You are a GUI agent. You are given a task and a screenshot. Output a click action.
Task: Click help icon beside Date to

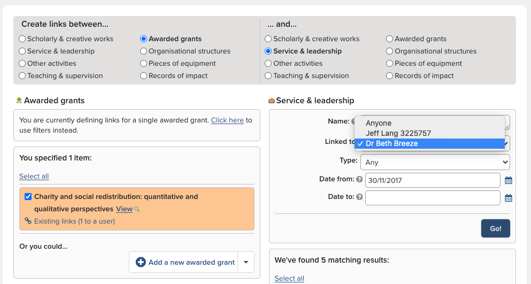tap(359, 197)
